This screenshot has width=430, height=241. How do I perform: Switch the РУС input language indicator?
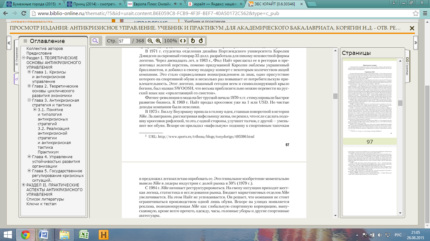point(398,235)
